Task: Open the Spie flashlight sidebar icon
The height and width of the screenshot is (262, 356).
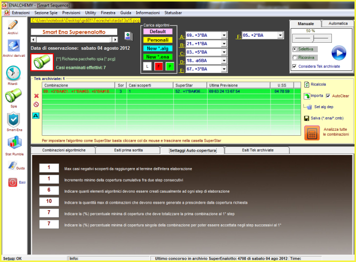Action: [13, 96]
